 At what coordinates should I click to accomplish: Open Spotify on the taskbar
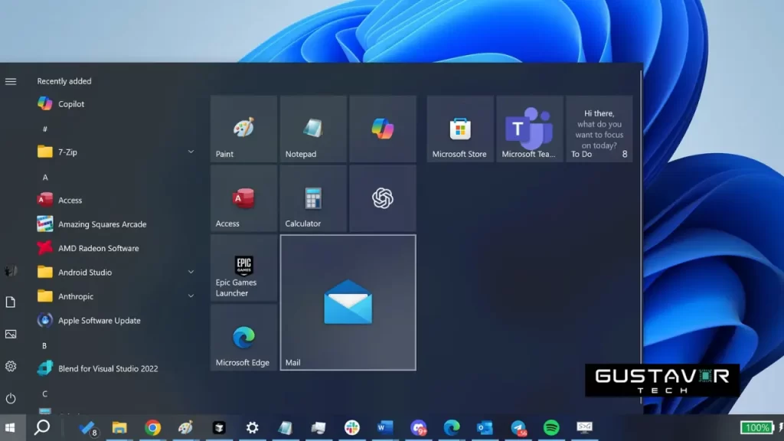(x=551, y=428)
